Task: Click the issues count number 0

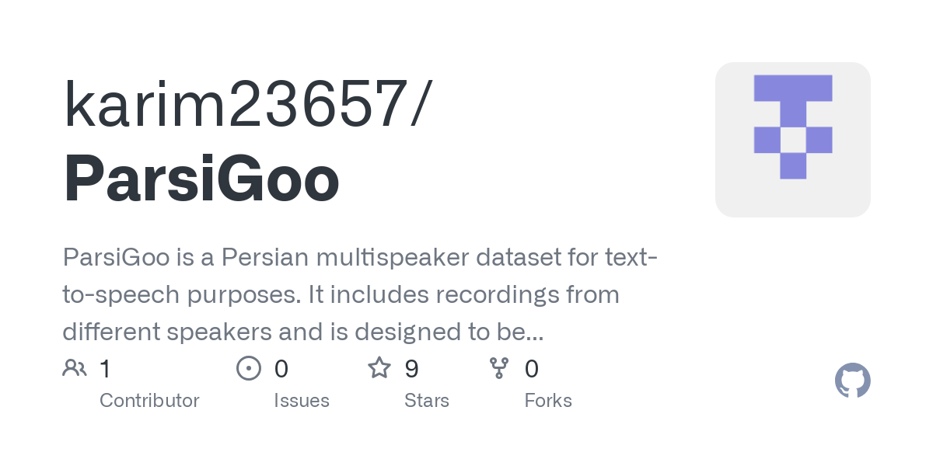Action: (281, 368)
